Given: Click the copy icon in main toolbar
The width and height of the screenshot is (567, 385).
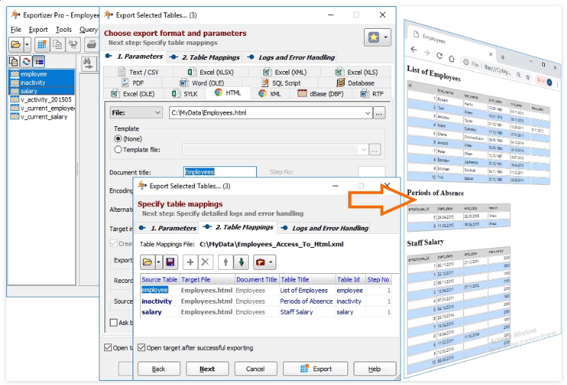Looking at the screenshot, I should [57, 45].
